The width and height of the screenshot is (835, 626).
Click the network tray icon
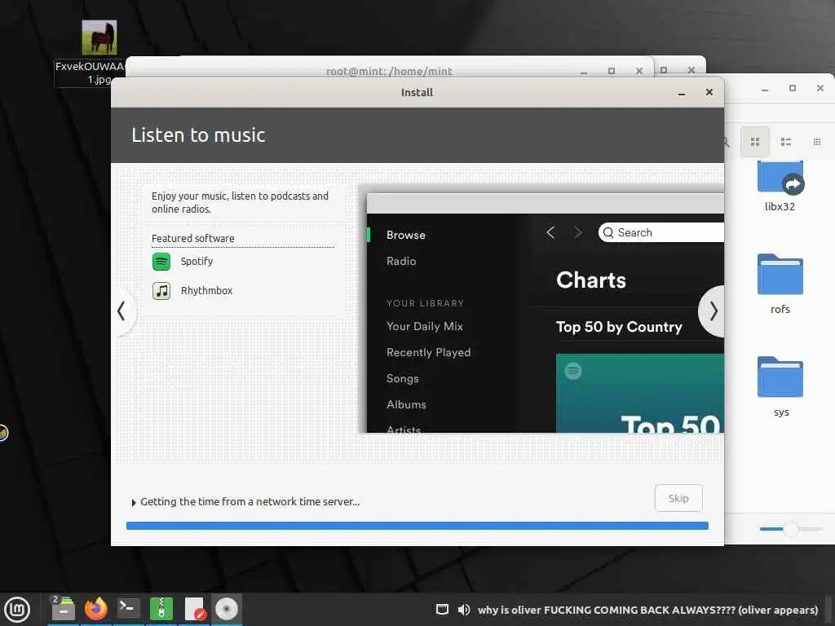click(442, 610)
